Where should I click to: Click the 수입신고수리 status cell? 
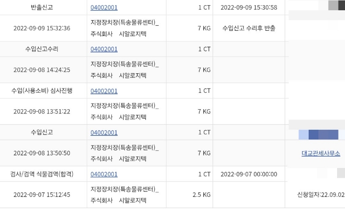[42, 49]
